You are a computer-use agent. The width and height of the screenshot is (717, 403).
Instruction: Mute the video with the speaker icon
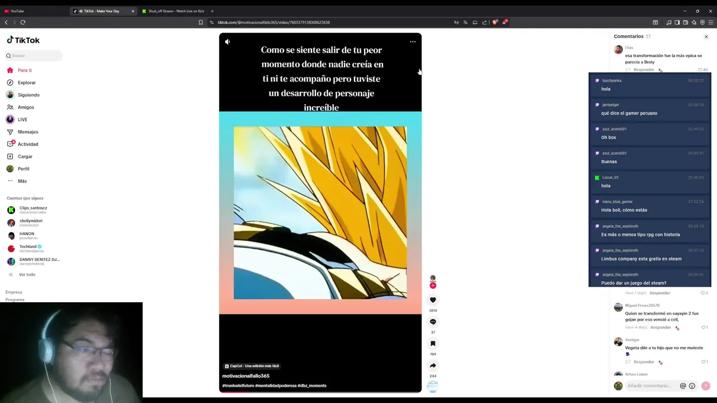(x=227, y=41)
